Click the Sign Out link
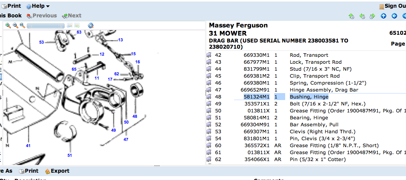The width and height of the screenshot is (406, 180). 392,6
